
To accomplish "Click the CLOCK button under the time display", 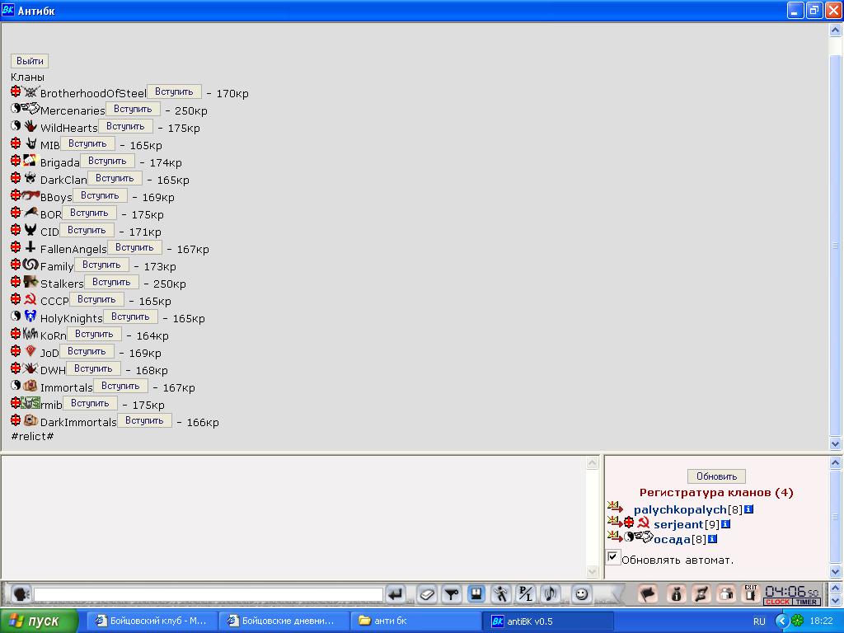I will coord(778,602).
